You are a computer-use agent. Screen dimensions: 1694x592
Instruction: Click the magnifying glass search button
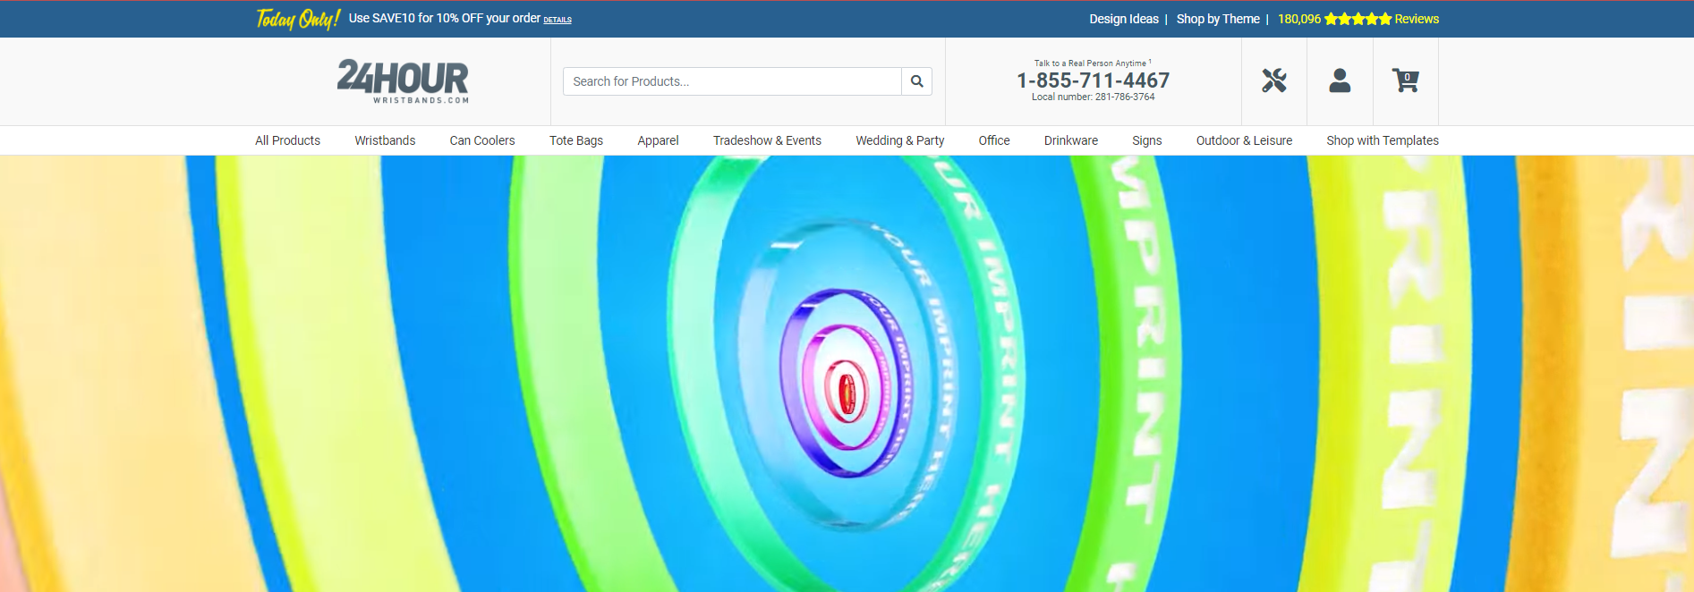(916, 81)
